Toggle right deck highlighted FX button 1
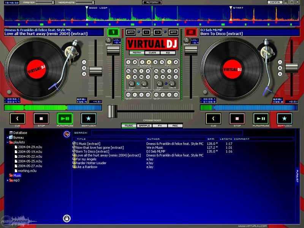The height and width of the screenshot is (228, 304). click(169, 62)
